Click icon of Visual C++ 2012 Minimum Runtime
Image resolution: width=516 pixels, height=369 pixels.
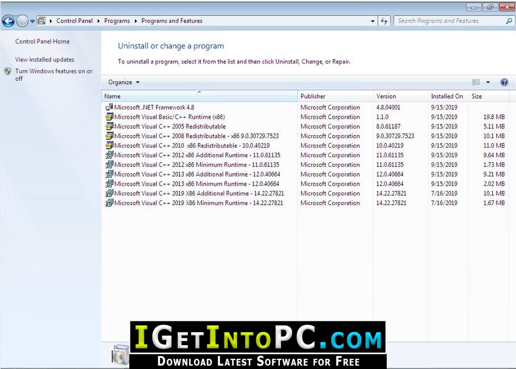click(x=109, y=165)
